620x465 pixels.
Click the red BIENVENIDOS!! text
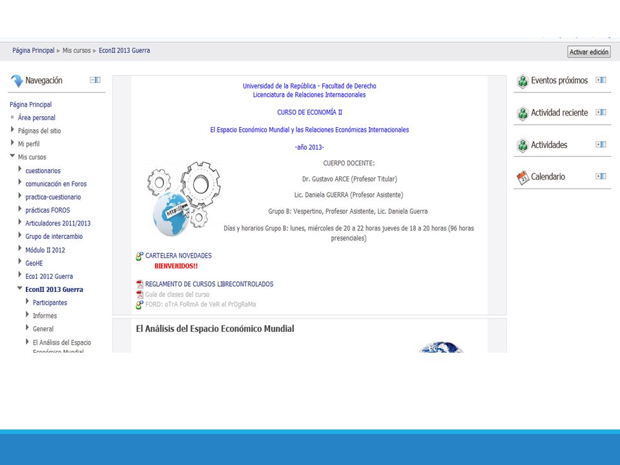coord(176,266)
